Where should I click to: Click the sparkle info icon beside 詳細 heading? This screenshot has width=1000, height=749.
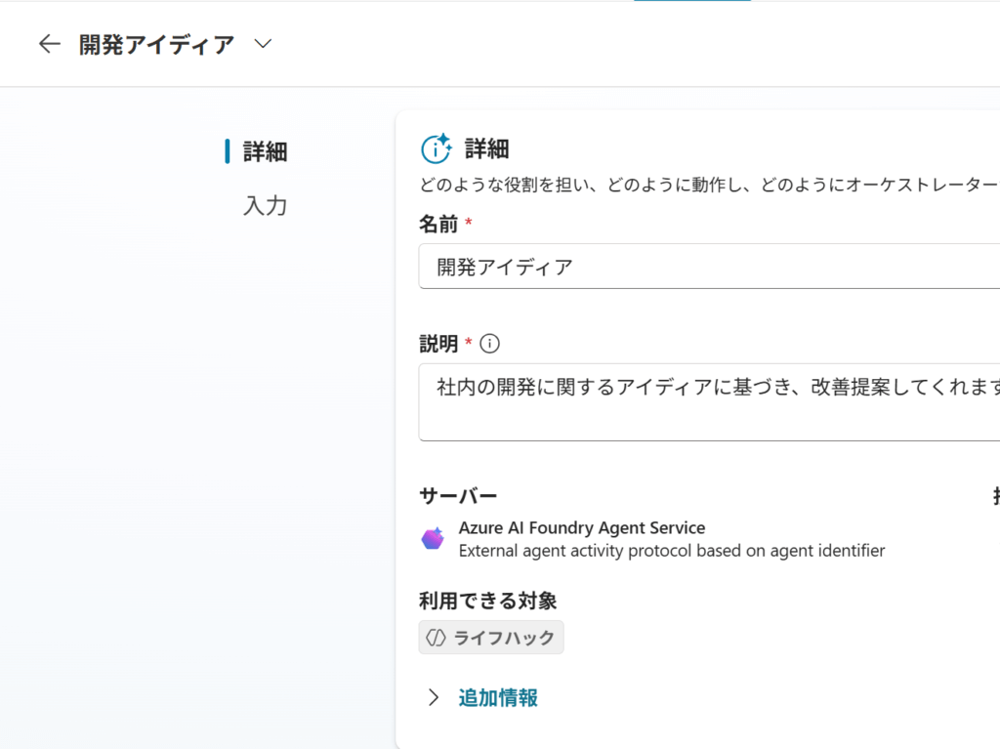tap(436, 148)
